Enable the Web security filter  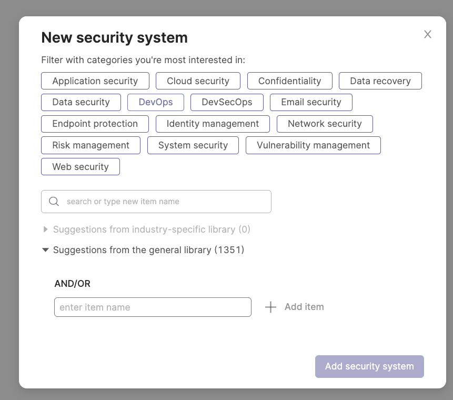(x=80, y=166)
